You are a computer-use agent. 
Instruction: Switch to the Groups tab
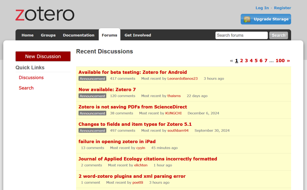coord(48,35)
